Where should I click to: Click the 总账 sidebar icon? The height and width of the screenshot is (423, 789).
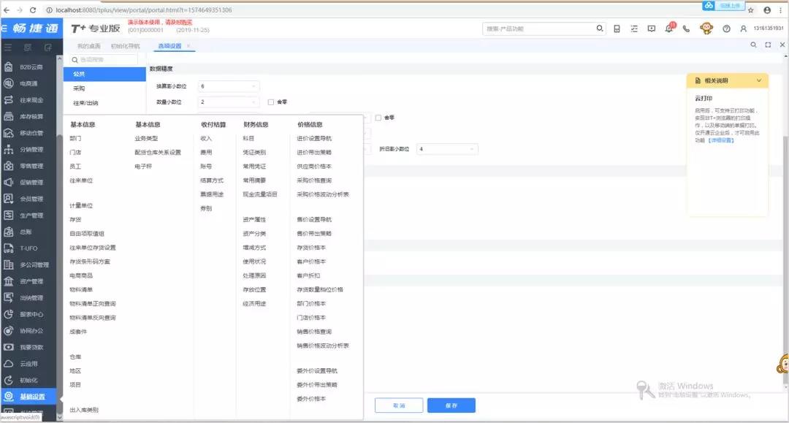[x=9, y=232]
